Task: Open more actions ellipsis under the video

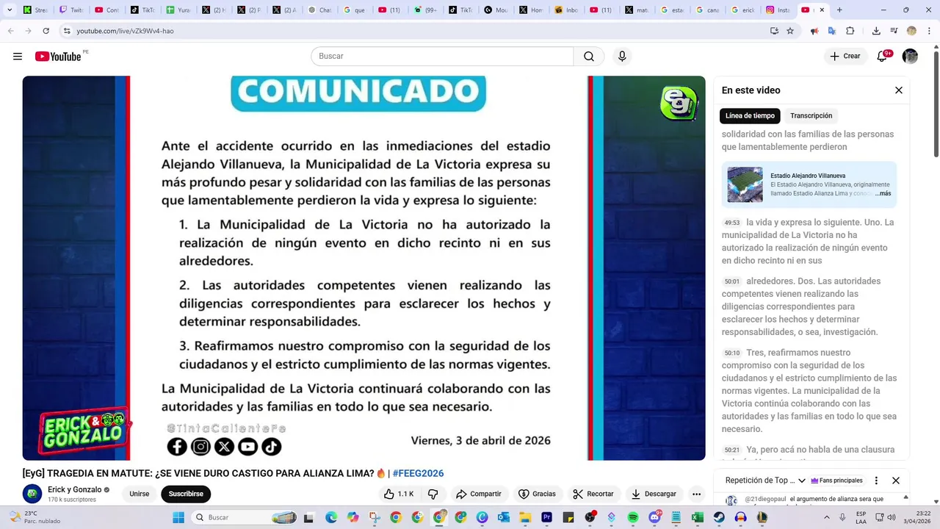Action: click(x=696, y=494)
